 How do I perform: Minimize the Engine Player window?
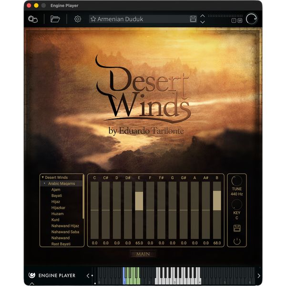36,5
